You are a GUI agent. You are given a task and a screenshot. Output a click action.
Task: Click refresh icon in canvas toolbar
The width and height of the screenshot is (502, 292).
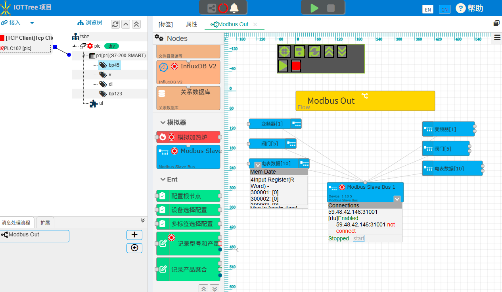click(314, 52)
